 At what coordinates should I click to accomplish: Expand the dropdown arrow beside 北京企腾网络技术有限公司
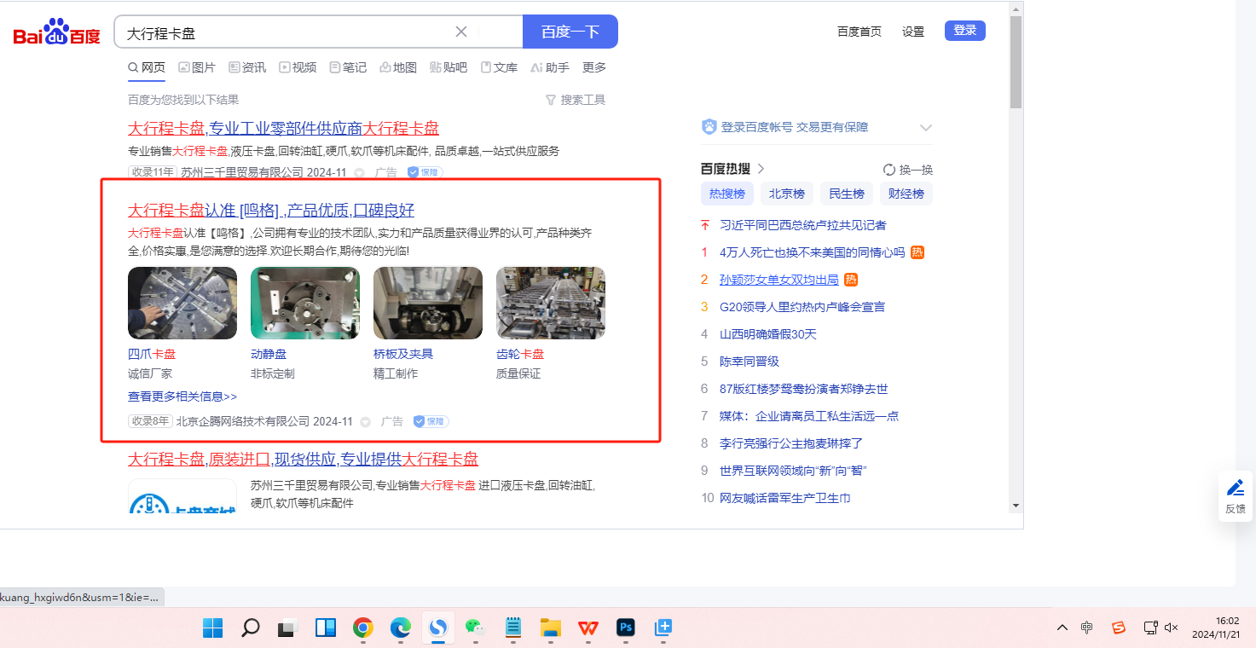[366, 422]
